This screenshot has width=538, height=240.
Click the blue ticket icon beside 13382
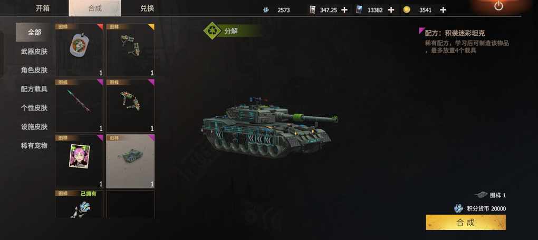359,9
